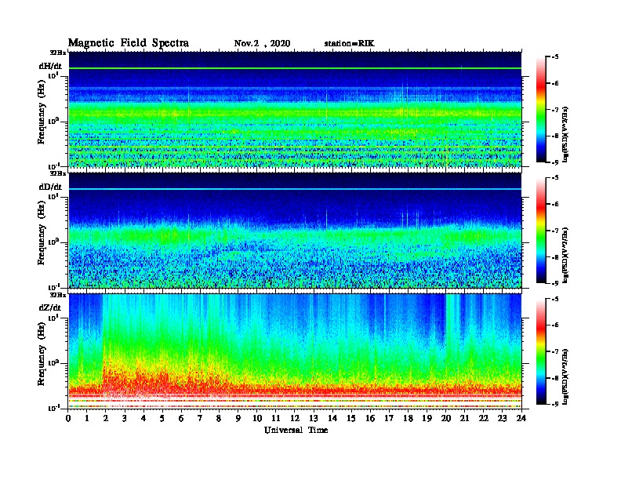Click the log(PSD) units label beside dZ/dt color bar
This screenshot has height=480, width=621.
(566, 376)
